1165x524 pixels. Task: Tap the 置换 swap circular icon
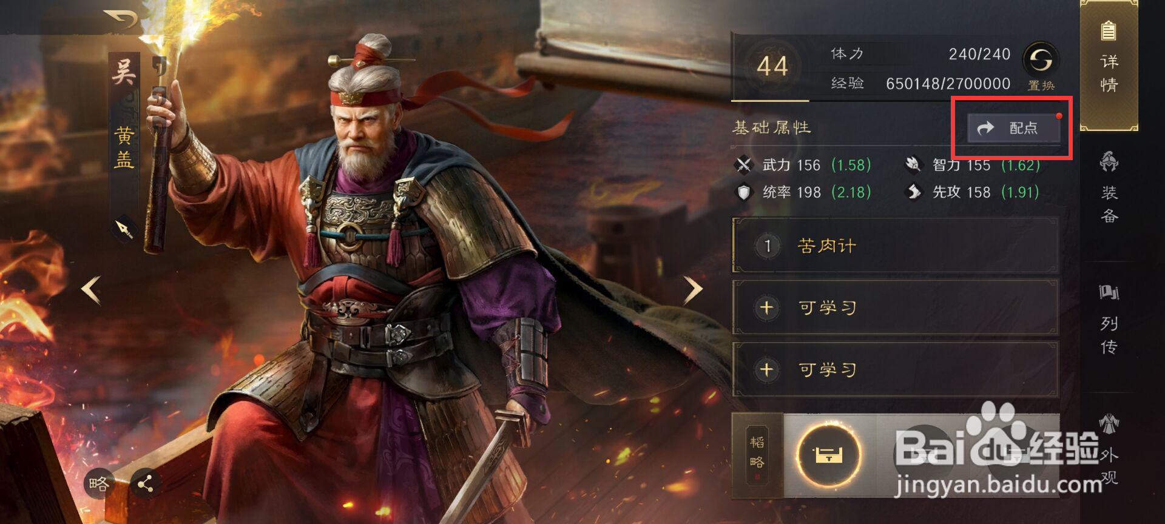[1041, 60]
